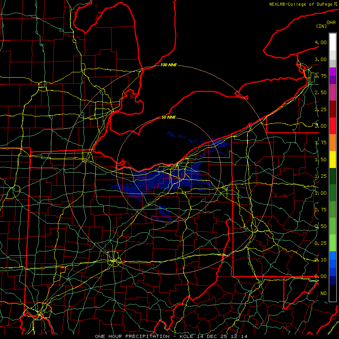The image size is (339, 339).
Task: Pick the yellow legend swatch
Action: pyautogui.click(x=333, y=159)
